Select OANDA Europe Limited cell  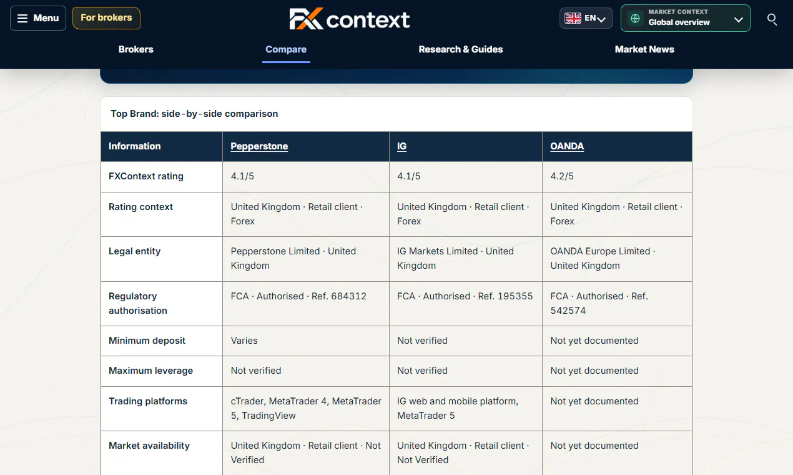[617, 259]
